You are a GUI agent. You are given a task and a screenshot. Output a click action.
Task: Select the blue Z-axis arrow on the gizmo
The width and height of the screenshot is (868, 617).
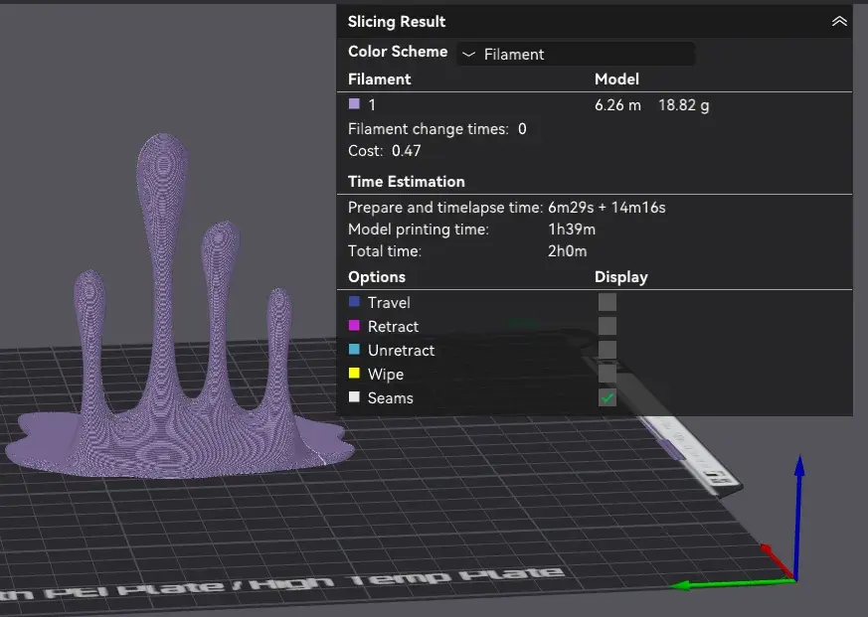point(798,477)
